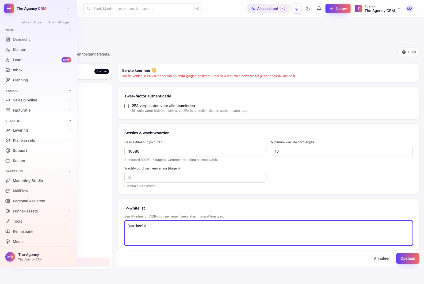Open the Sales pipeline trend icon
The height and width of the screenshot is (284, 424).
[8, 100]
